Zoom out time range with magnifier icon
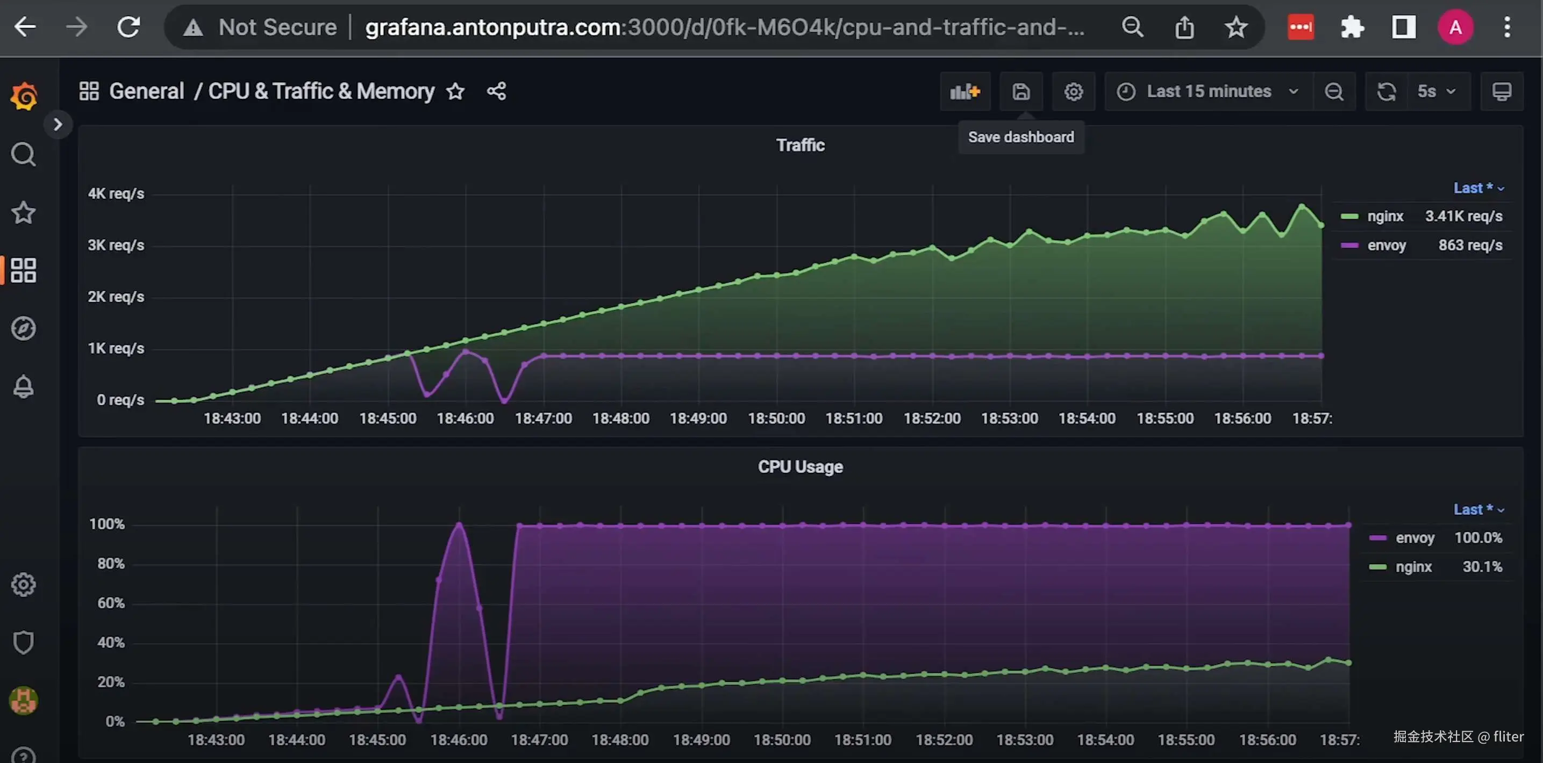1543x763 pixels. click(x=1333, y=91)
